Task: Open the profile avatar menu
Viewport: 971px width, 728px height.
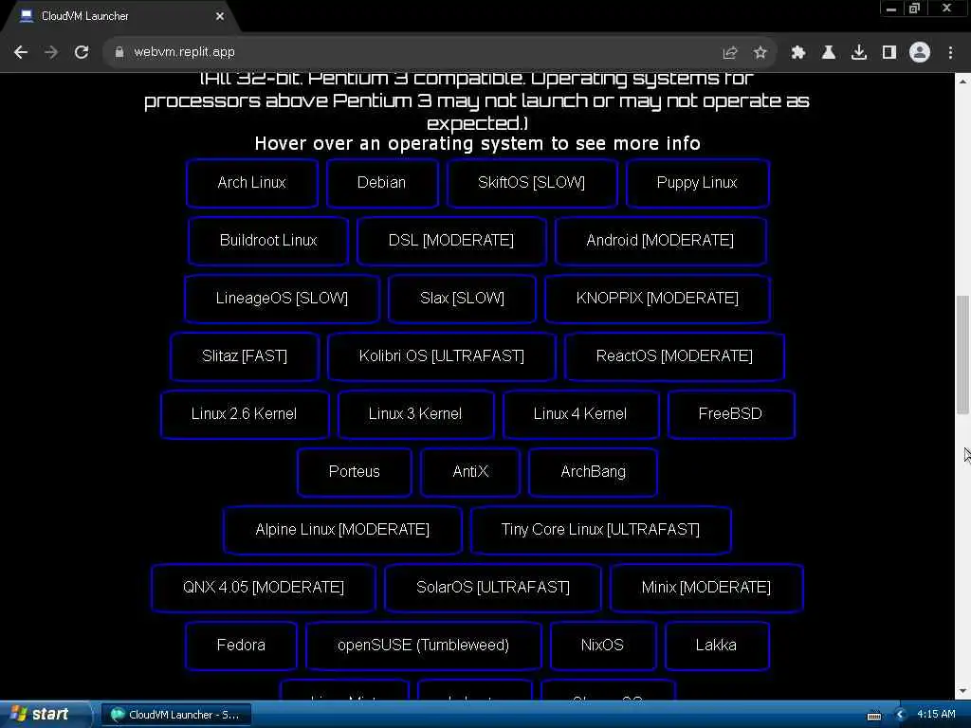Action: pos(920,53)
